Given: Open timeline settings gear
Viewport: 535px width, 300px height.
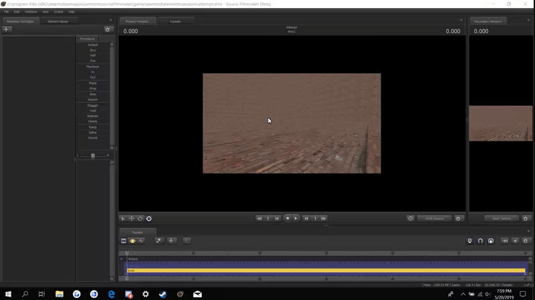Looking at the screenshot, I should click(x=526, y=241).
